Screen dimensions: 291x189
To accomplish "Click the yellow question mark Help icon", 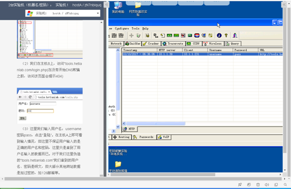I will click(x=226, y=35).
